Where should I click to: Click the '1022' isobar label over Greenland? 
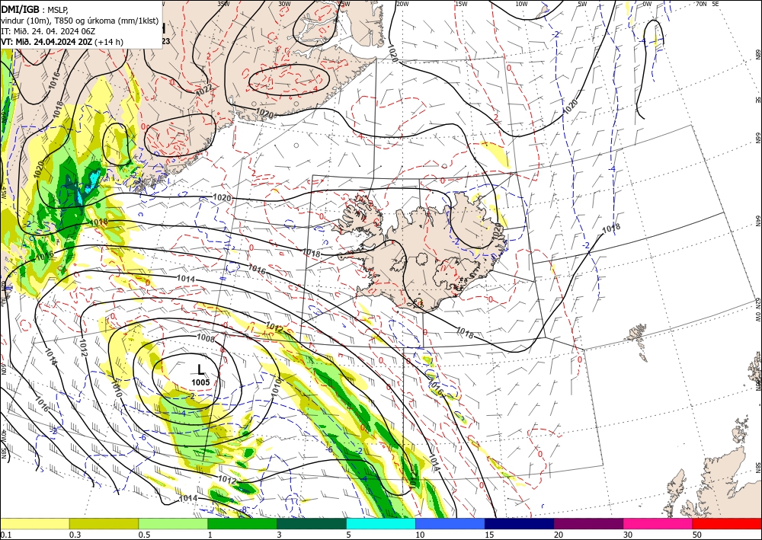tap(203, 90)
